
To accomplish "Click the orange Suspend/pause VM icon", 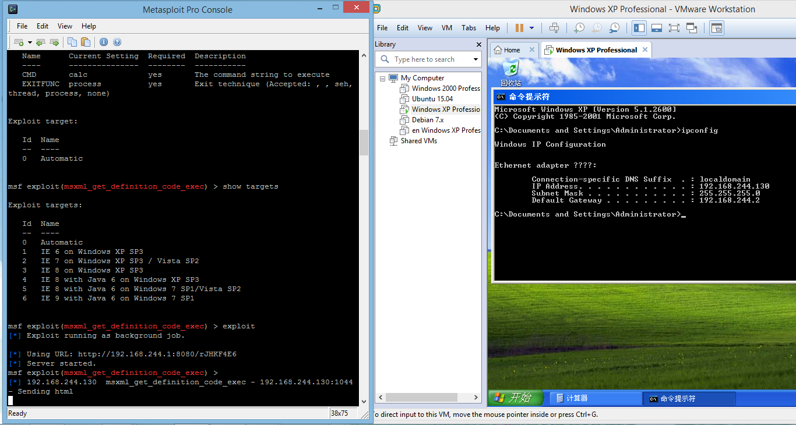I will pyautogui.click(x=519, y=28).
